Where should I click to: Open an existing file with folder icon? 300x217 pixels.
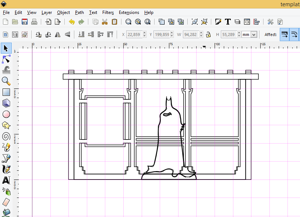[x=15, y=22]
